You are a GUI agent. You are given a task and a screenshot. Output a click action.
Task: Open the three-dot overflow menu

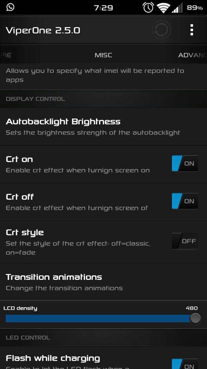click(192, 30)
